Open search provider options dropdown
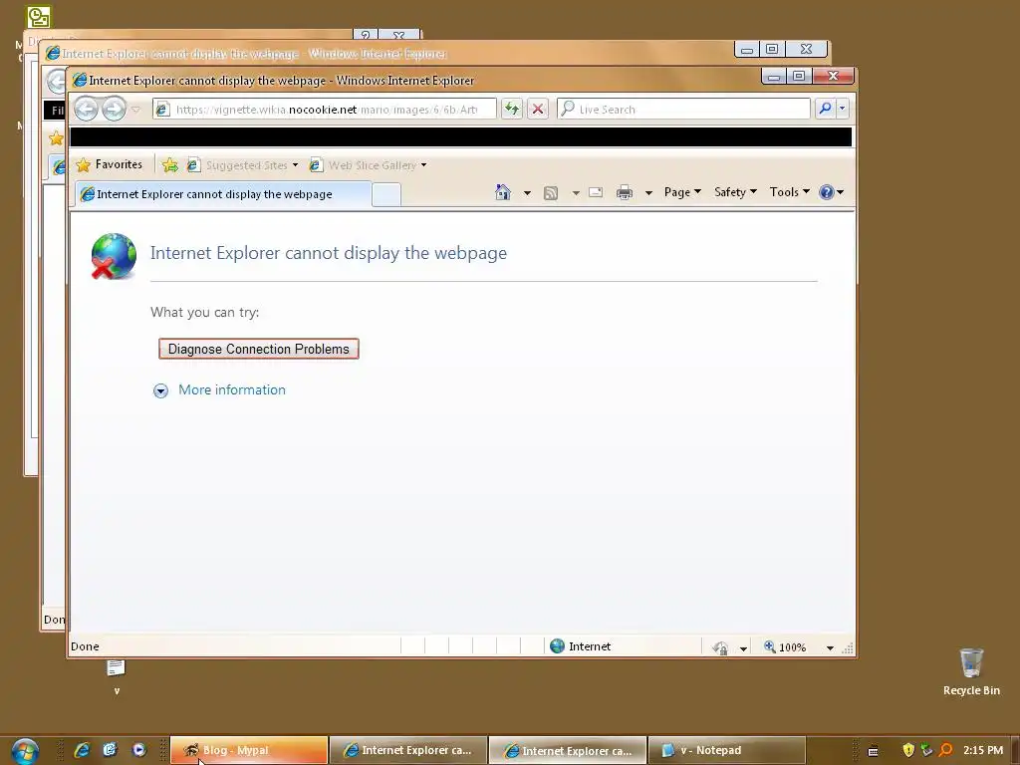 [x=843, y=109]
